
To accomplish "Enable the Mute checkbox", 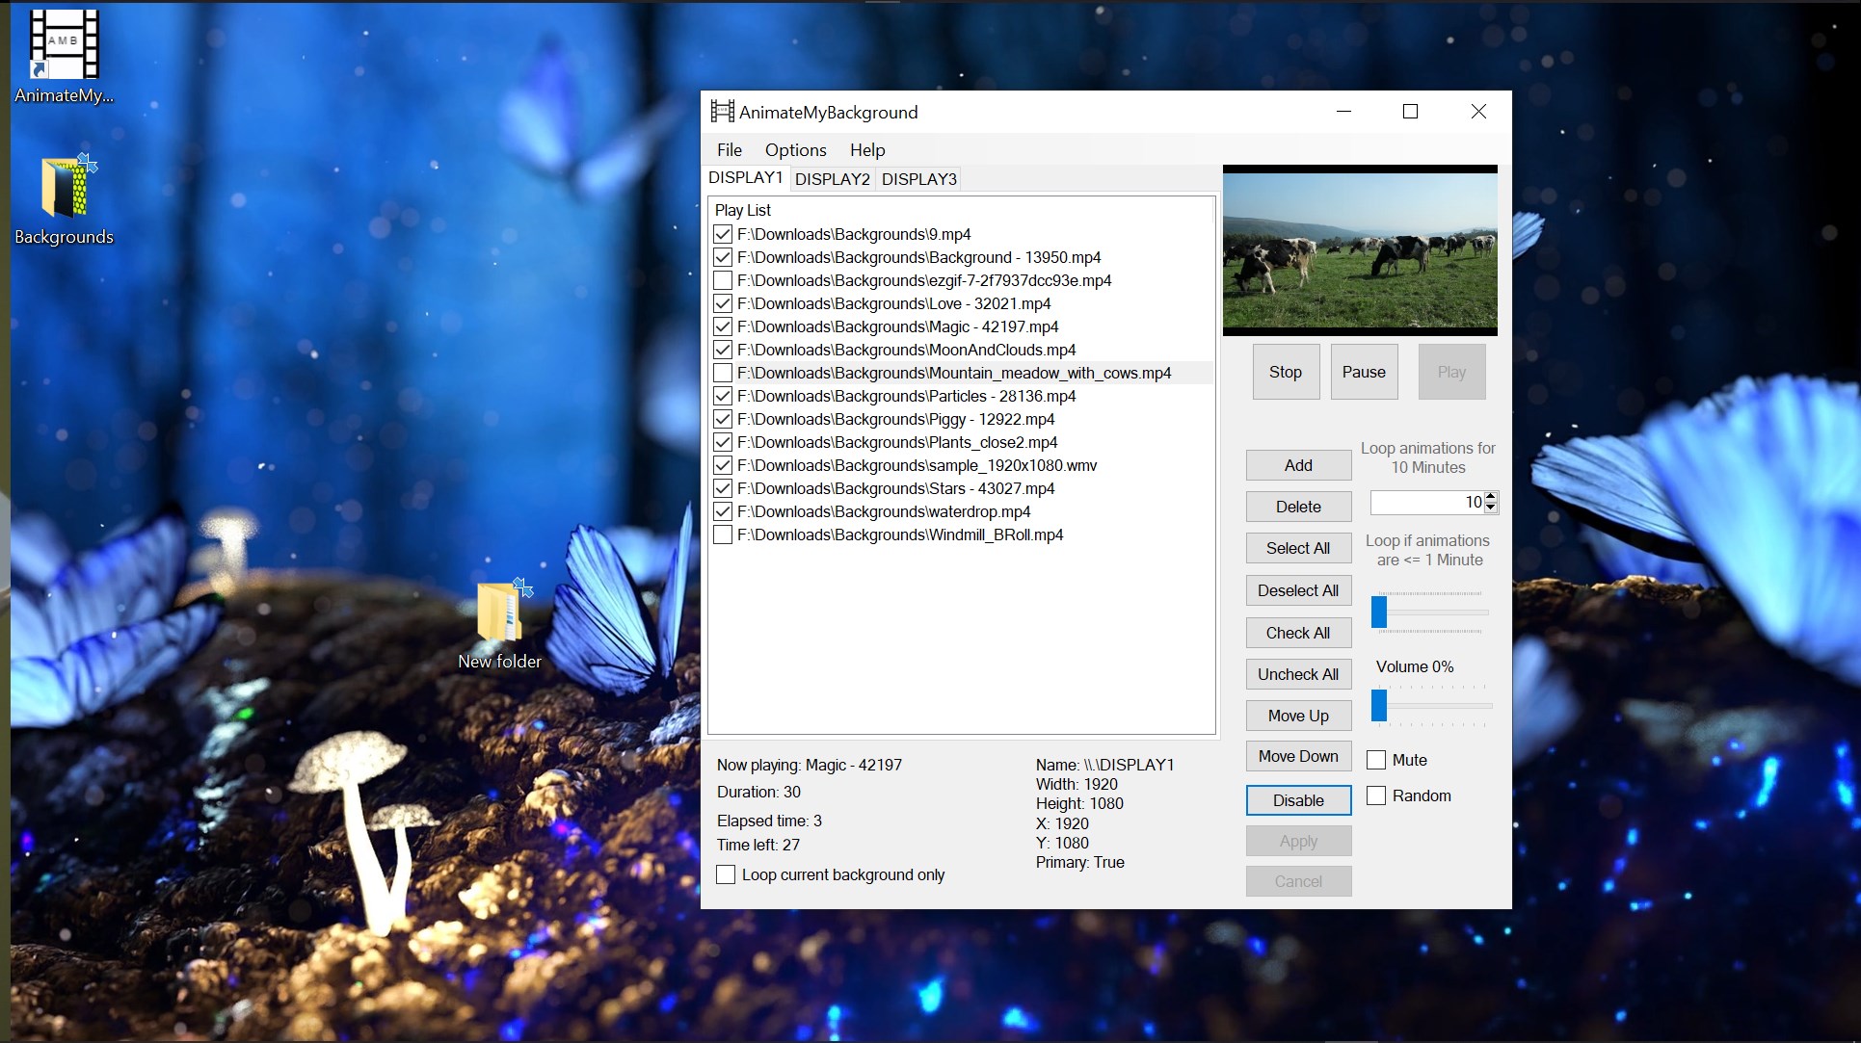I will click(x=1376, y=760).
